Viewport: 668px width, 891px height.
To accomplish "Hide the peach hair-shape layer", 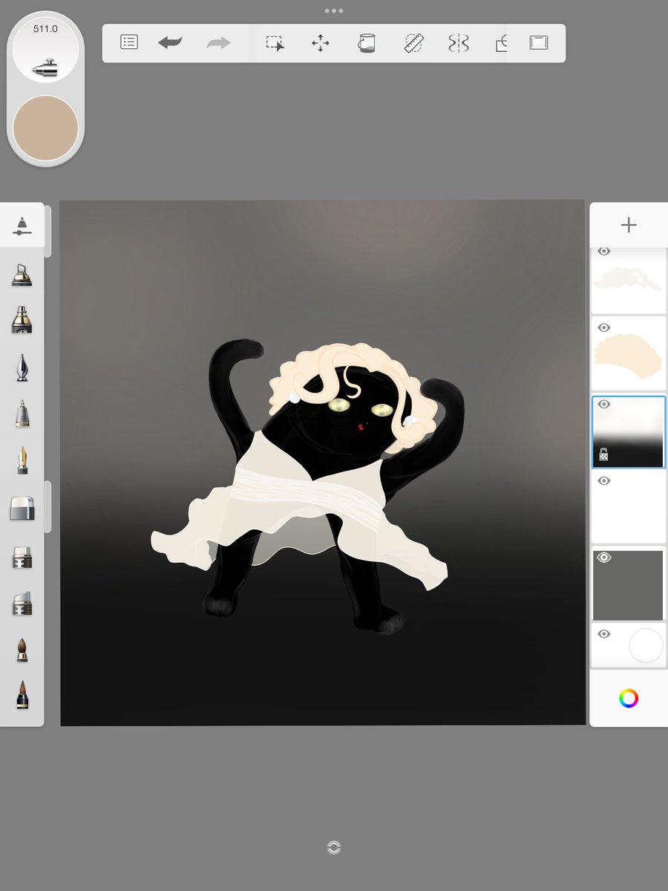I will 603,327.
